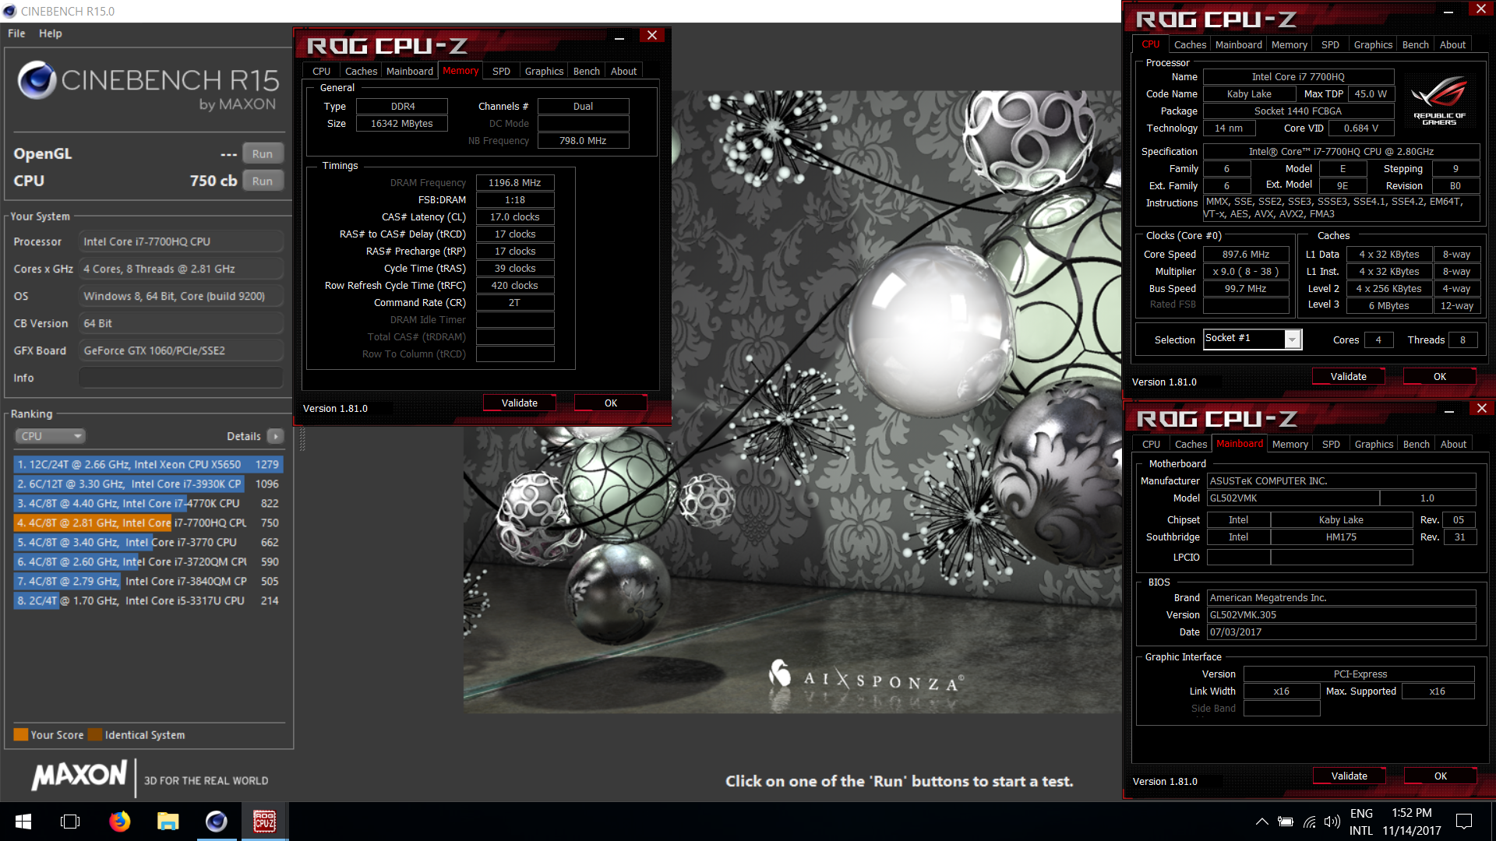
Task: Open volume tray icon
Action: [x=1332, y=822]
